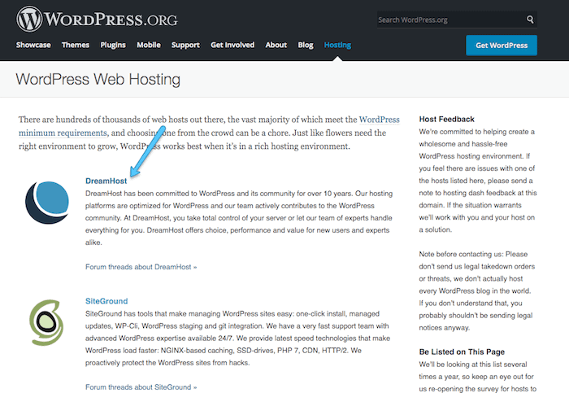This screenshot has width=569, height=393.
Task: Open the Get Involved menu item
Action: pyautogui.click(x=232, y=45)
